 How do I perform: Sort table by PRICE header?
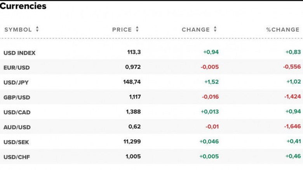coord(122,29)
